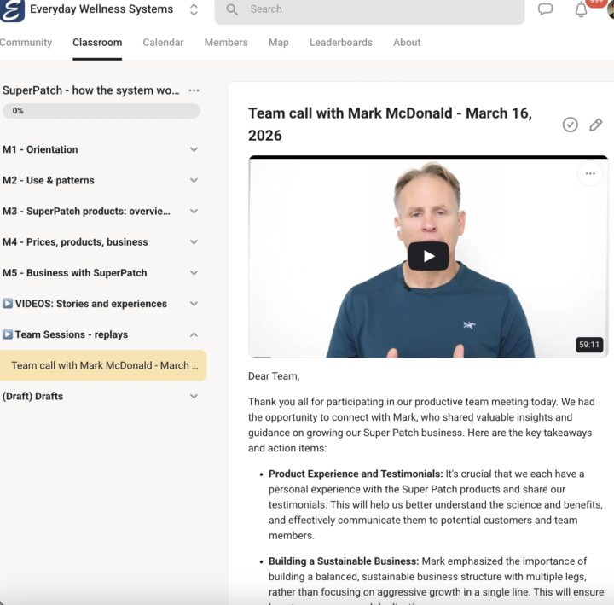Open the About tab

pos(407,43)
